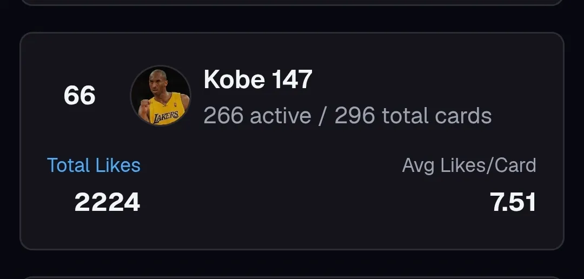The image size is (584, 279).
Task: Click the Lakers jersey in the avatar
Action: [x=167, y=110]
